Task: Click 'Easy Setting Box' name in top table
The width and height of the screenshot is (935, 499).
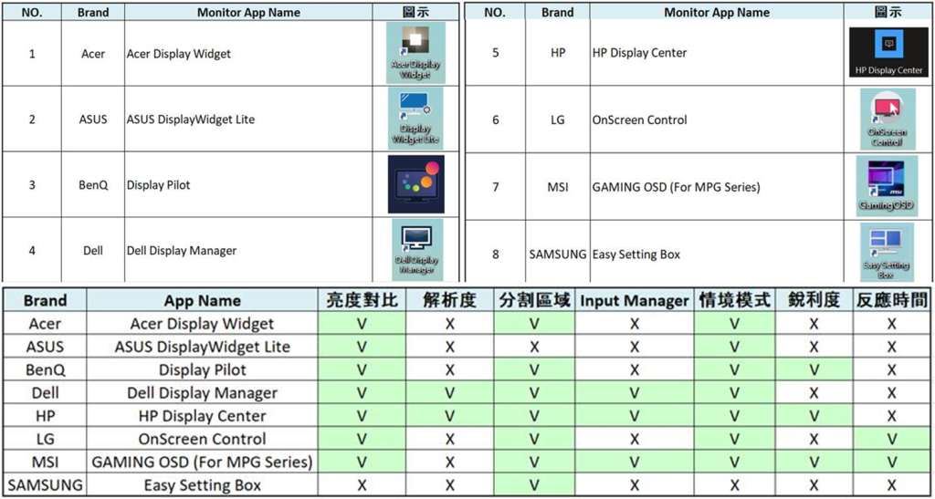Action: pyautogui.click(x=636, y=254)
